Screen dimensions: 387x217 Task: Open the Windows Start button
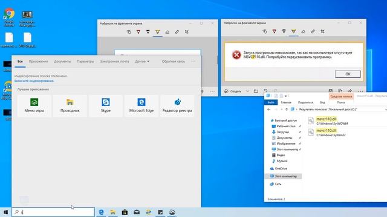click(5, 212)
